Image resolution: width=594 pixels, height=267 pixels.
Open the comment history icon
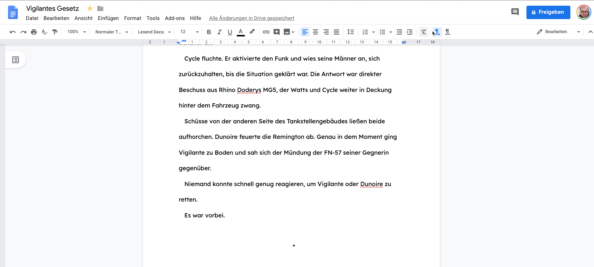click(515, 12)
